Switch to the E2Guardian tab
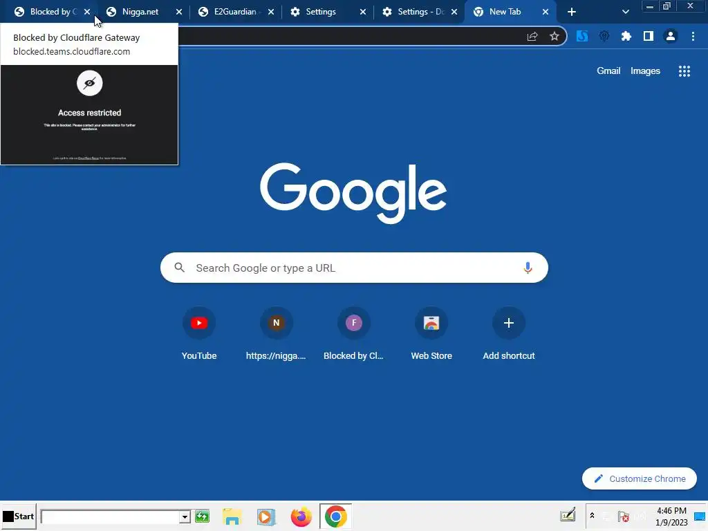This screenshot has width=708, height=531. tap(235, 12)
